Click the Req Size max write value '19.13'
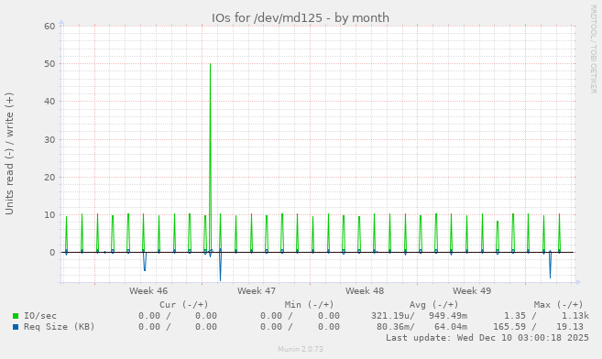The image size is (602, 359). (570, 327)
